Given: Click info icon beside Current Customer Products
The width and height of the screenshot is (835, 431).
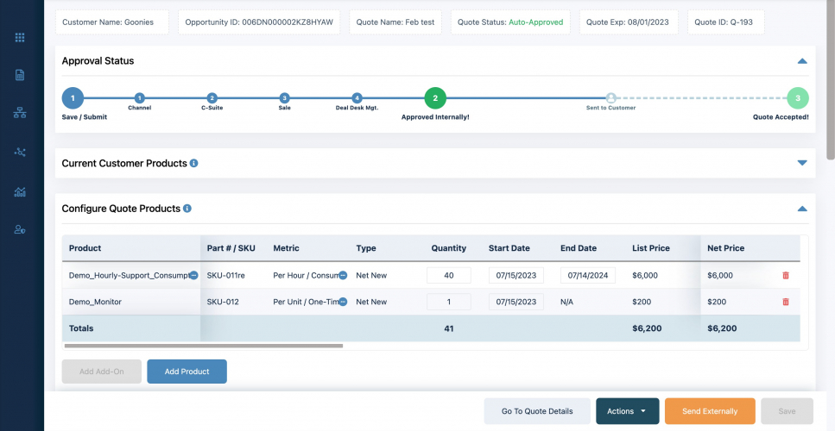Looking at the screenshot, I should point(193,163).
